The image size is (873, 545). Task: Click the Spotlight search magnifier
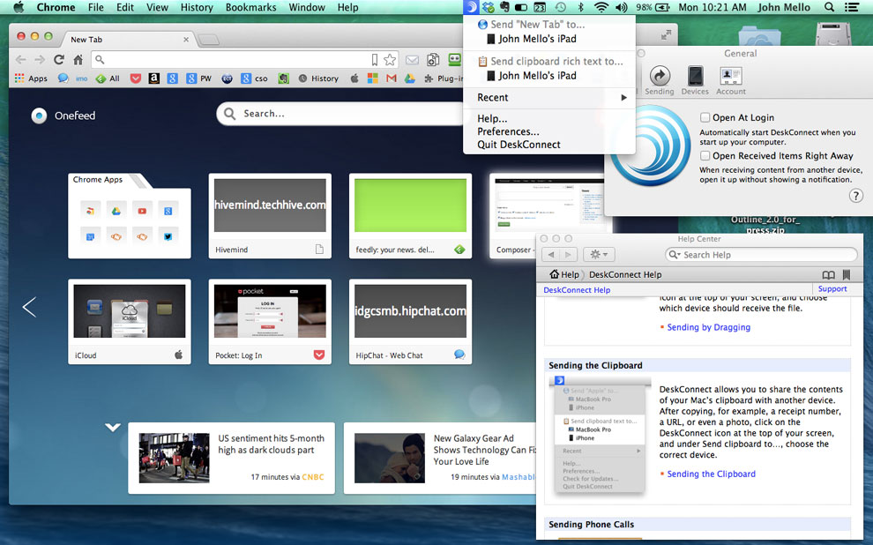click(x=829, y=7)
